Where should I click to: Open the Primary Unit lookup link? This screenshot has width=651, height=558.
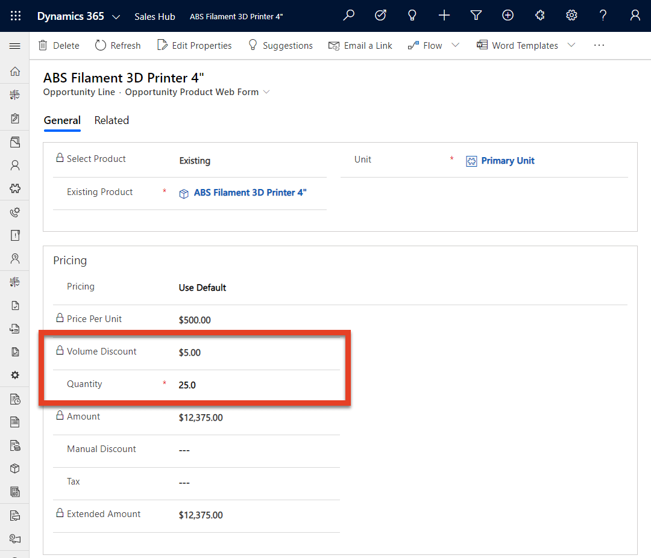point(508,160)
